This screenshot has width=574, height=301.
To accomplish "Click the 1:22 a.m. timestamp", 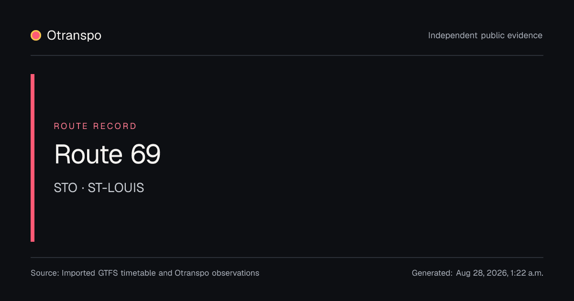I will click(x=527, y=273).
